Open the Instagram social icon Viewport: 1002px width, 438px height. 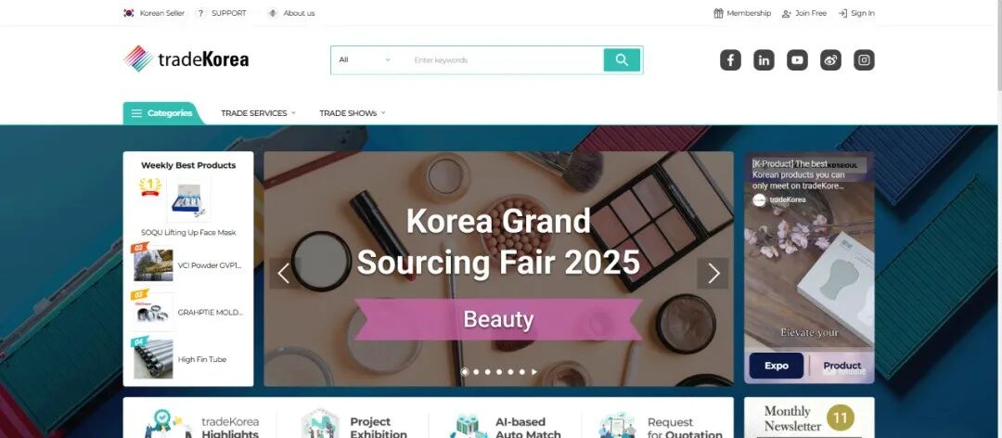(864, 60)
